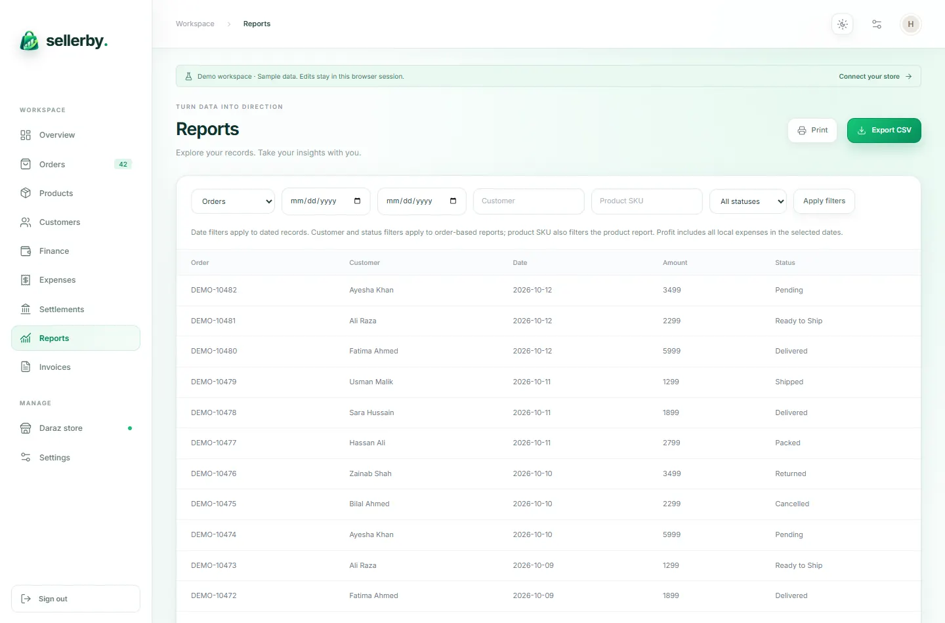Click the Products box icon
The width and height of the screenshot is (945, 623).
[26, 193]
